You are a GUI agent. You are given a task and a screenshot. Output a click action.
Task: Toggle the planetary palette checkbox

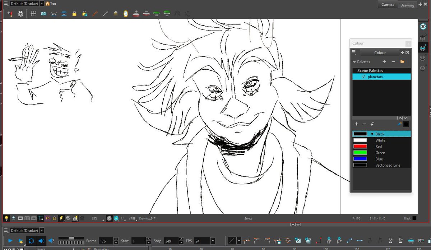[x=364, y=77]
